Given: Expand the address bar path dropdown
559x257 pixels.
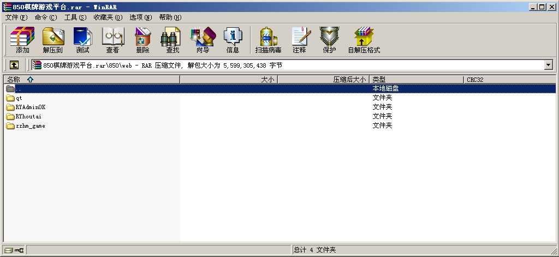Looking at the screenshot, I should [x=548, y=65].
